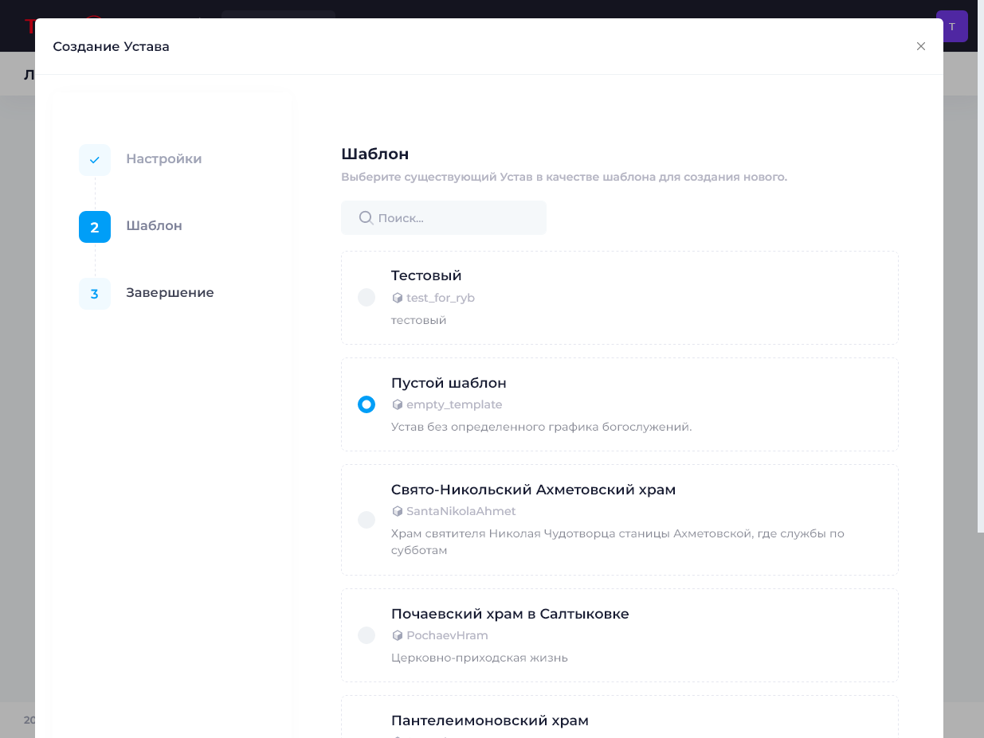Open the Завершение step label

point(170,292)
